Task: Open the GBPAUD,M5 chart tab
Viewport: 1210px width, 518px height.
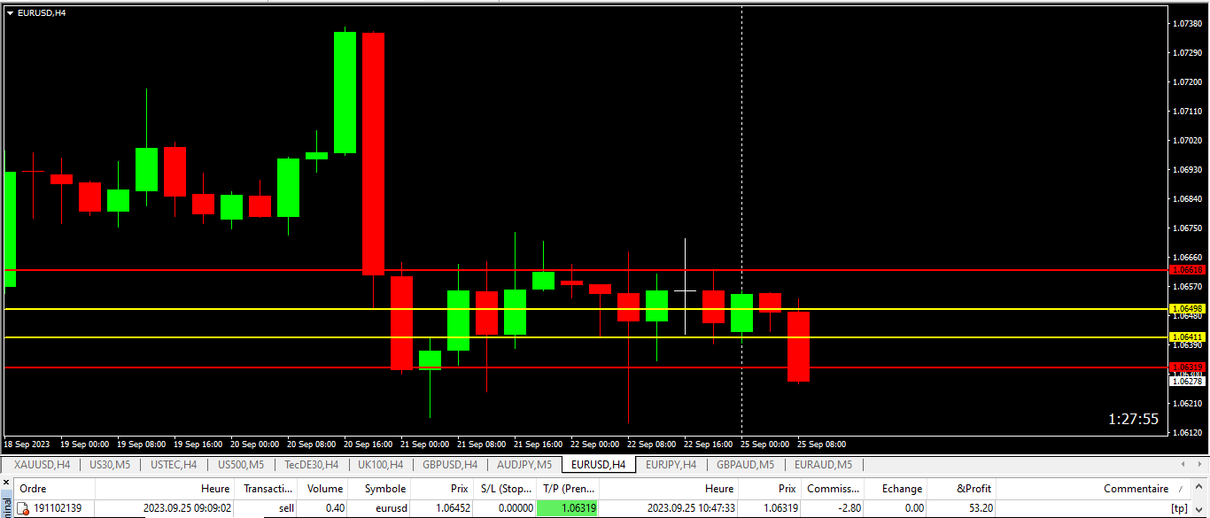Action: point(745,464)
